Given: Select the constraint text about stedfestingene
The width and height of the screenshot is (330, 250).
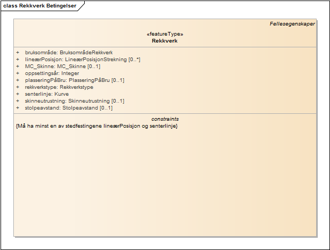Looking at the screenshot, I should click(x=96, y=126).
